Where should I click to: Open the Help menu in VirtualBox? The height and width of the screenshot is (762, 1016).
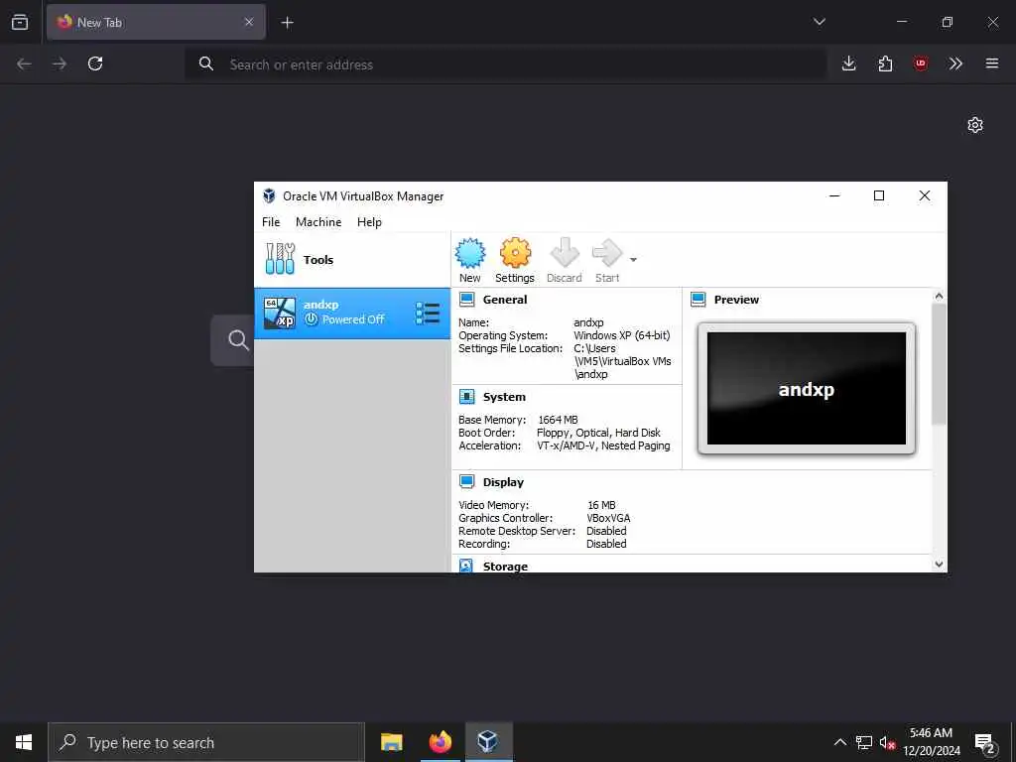point(369,221)
